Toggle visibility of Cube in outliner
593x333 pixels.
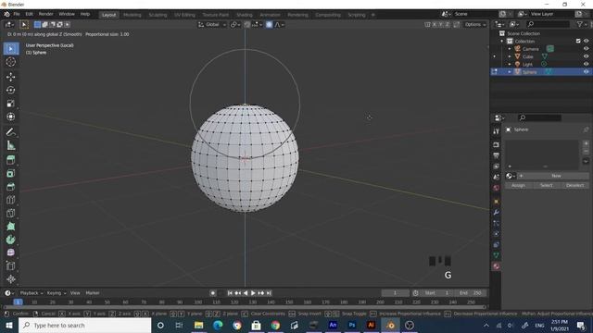tap(586, 56)
